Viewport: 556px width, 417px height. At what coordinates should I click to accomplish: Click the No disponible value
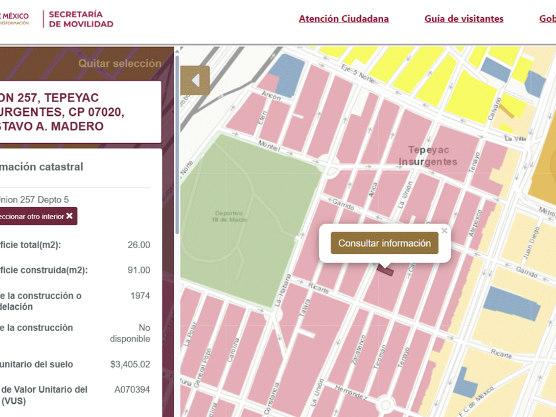pos(130,333)
